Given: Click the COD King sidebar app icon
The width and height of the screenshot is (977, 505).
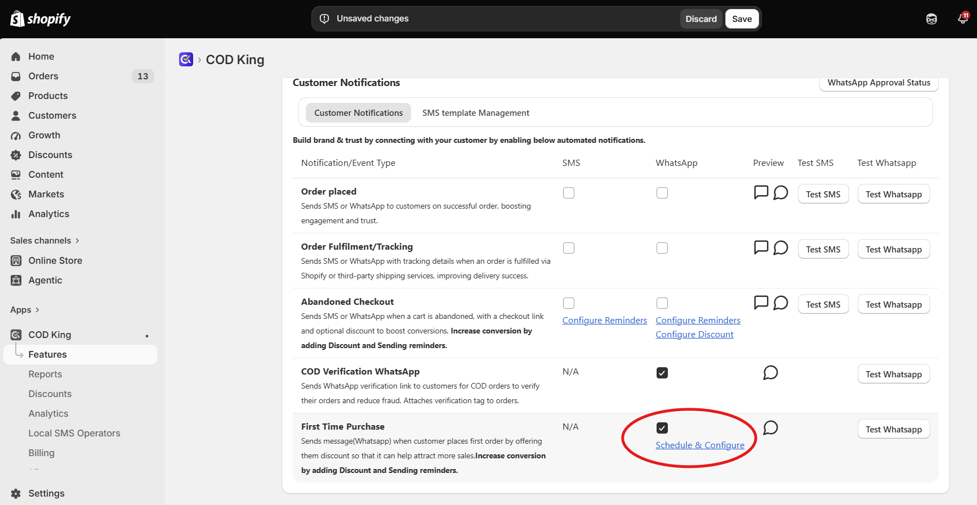Looking at the screenshot, I should click(16, 335).
